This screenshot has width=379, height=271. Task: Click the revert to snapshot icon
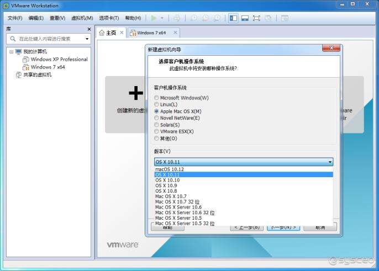pos(206,18)
